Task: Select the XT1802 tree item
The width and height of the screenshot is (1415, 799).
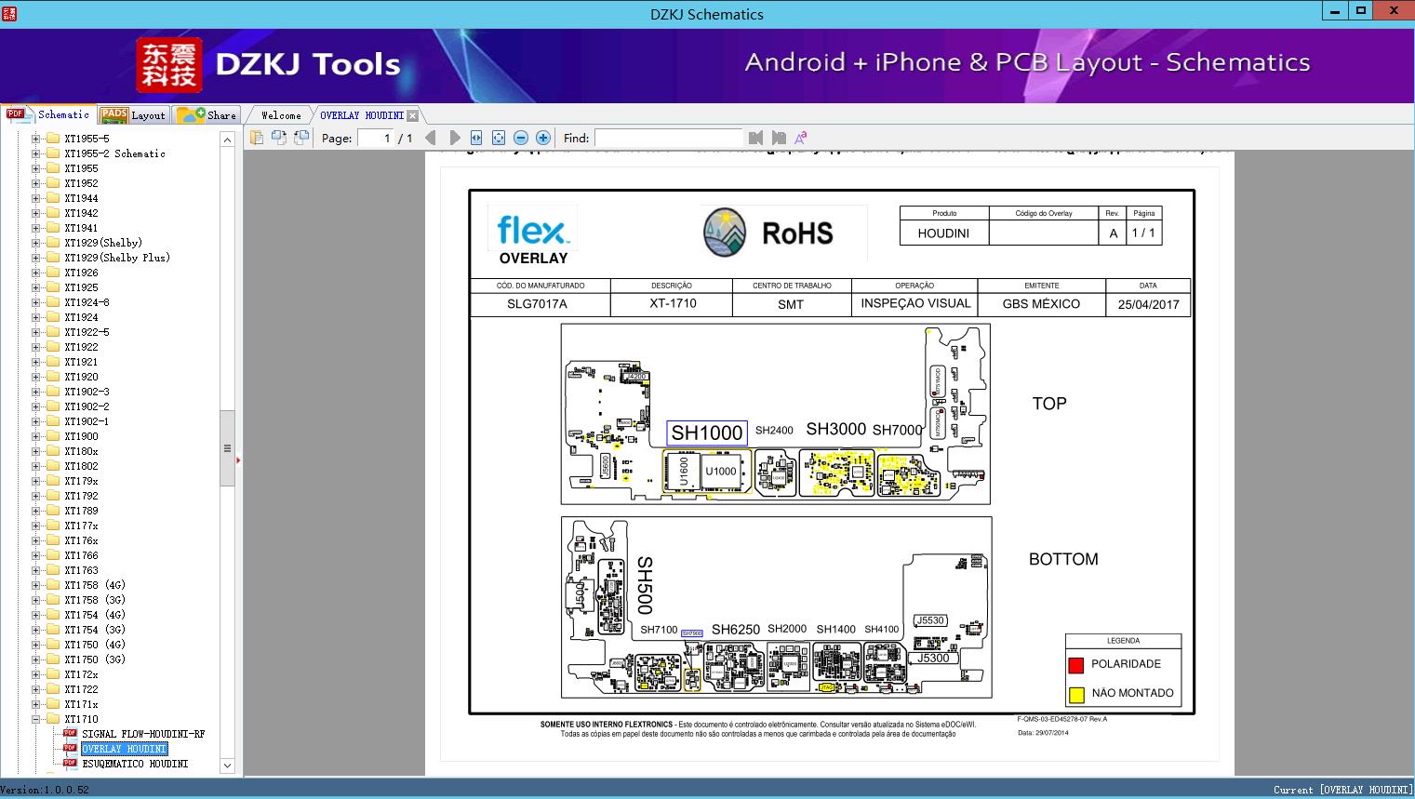Action: tap(81, 466)
